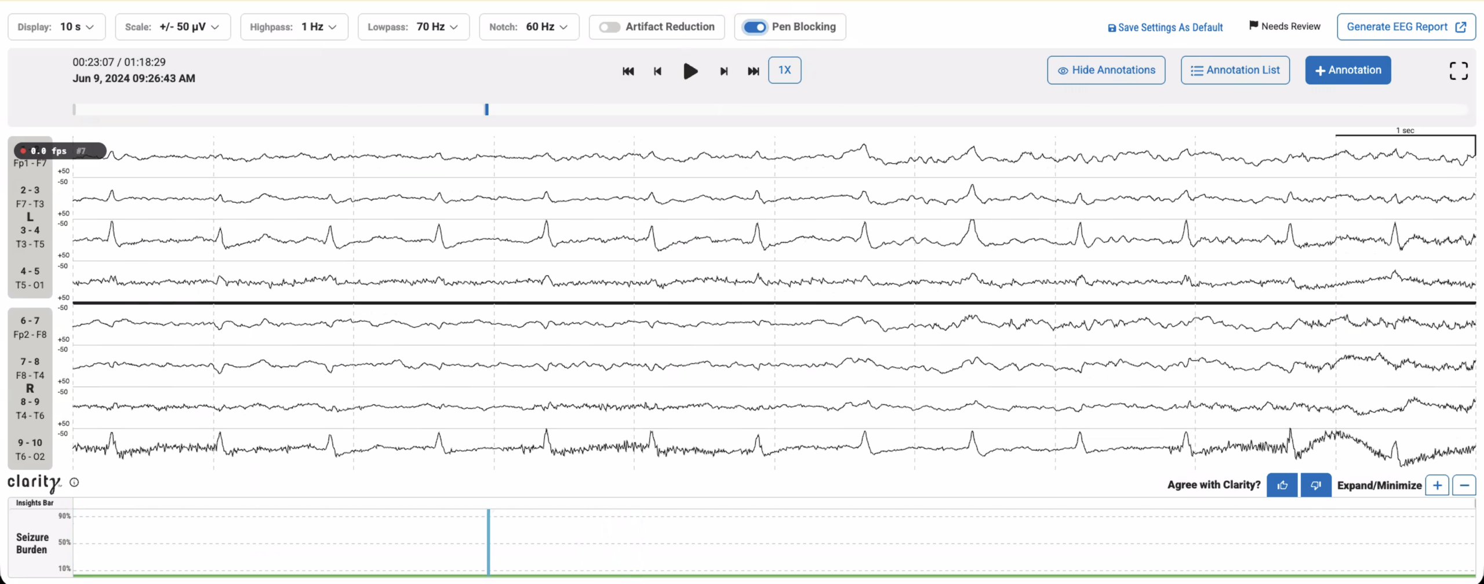Play the EEG recording

click(690, 71)
